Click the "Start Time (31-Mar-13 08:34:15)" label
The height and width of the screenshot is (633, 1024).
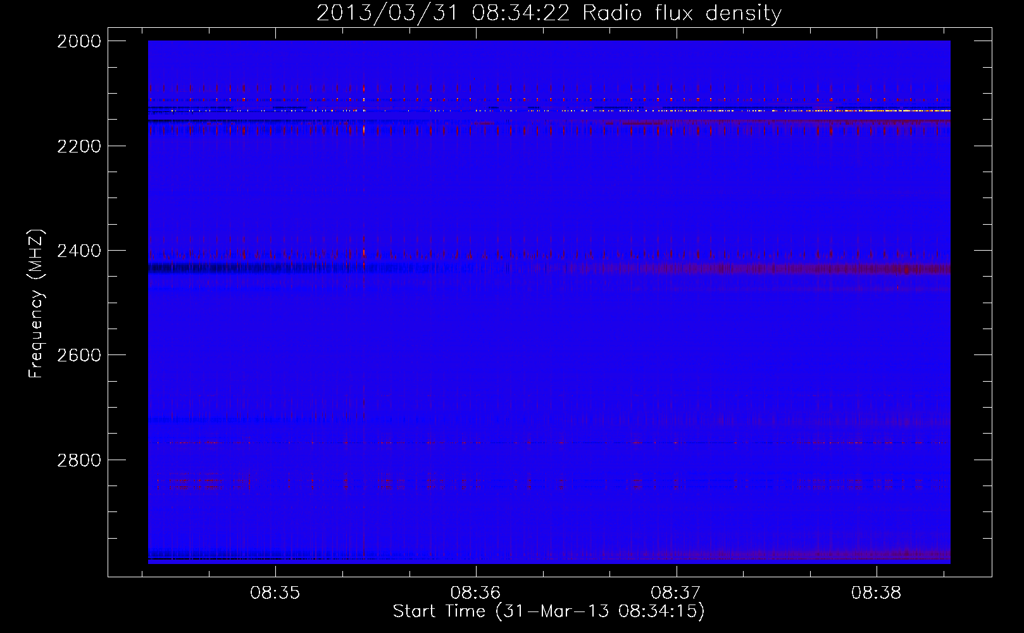tap(549, 611)
